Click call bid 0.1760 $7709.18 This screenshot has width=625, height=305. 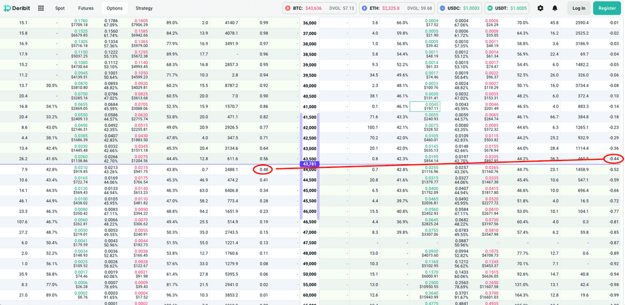tap(80, 23)
